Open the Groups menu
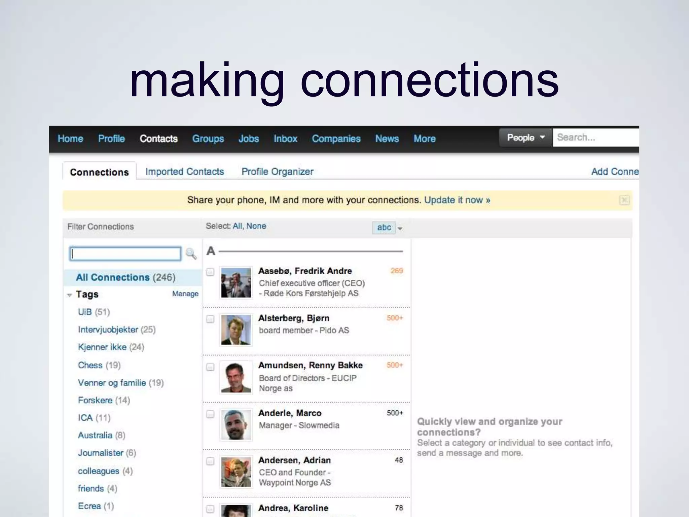 pyautogui.click(x=208, y=139)
